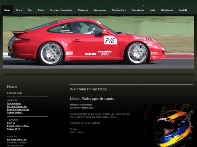Open the Fotos gallery page
This screenshot has width=197, height=147.
coord(41,10)
